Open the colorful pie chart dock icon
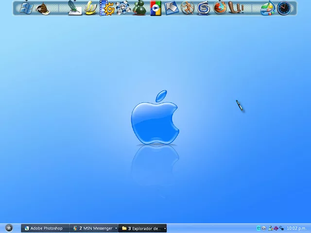311x233 pixels. 268,8
